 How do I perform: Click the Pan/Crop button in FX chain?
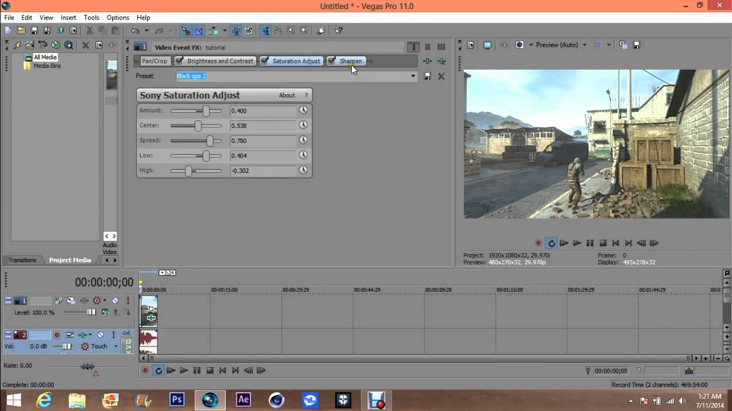[154, 61]
